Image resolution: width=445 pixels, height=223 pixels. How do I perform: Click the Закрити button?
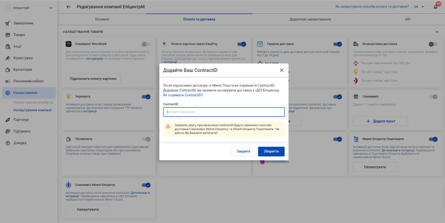click(x=243, y=152)
